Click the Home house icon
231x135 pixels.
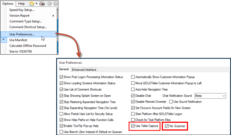32,4
